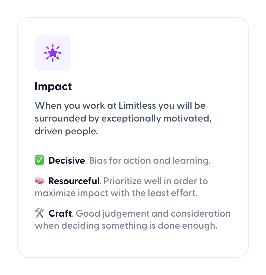Screen dimensions: 266x275
Task: Click "When you work at" in the description
Action: pyautogui.click(x=75, y=106)
